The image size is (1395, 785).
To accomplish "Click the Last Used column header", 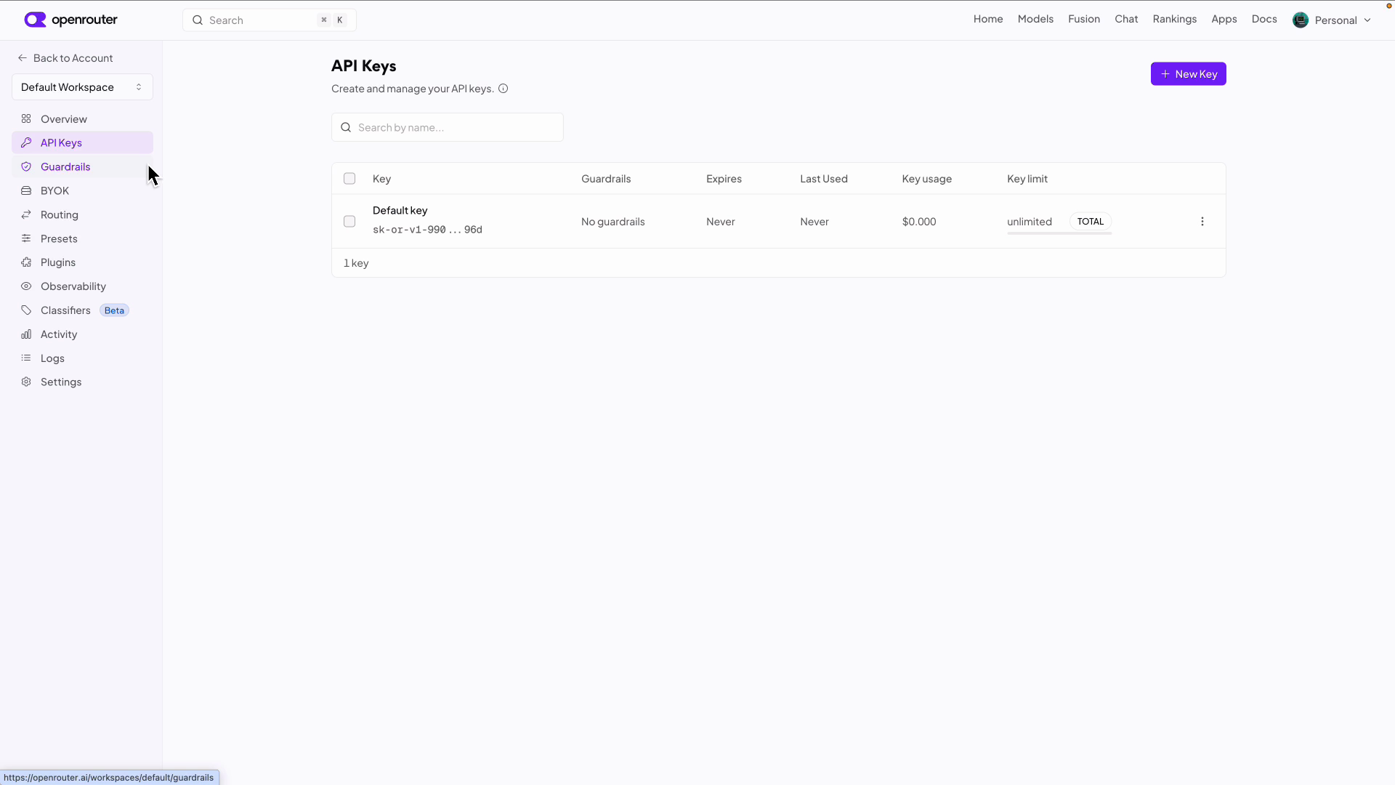I will [x=824, y=179].
